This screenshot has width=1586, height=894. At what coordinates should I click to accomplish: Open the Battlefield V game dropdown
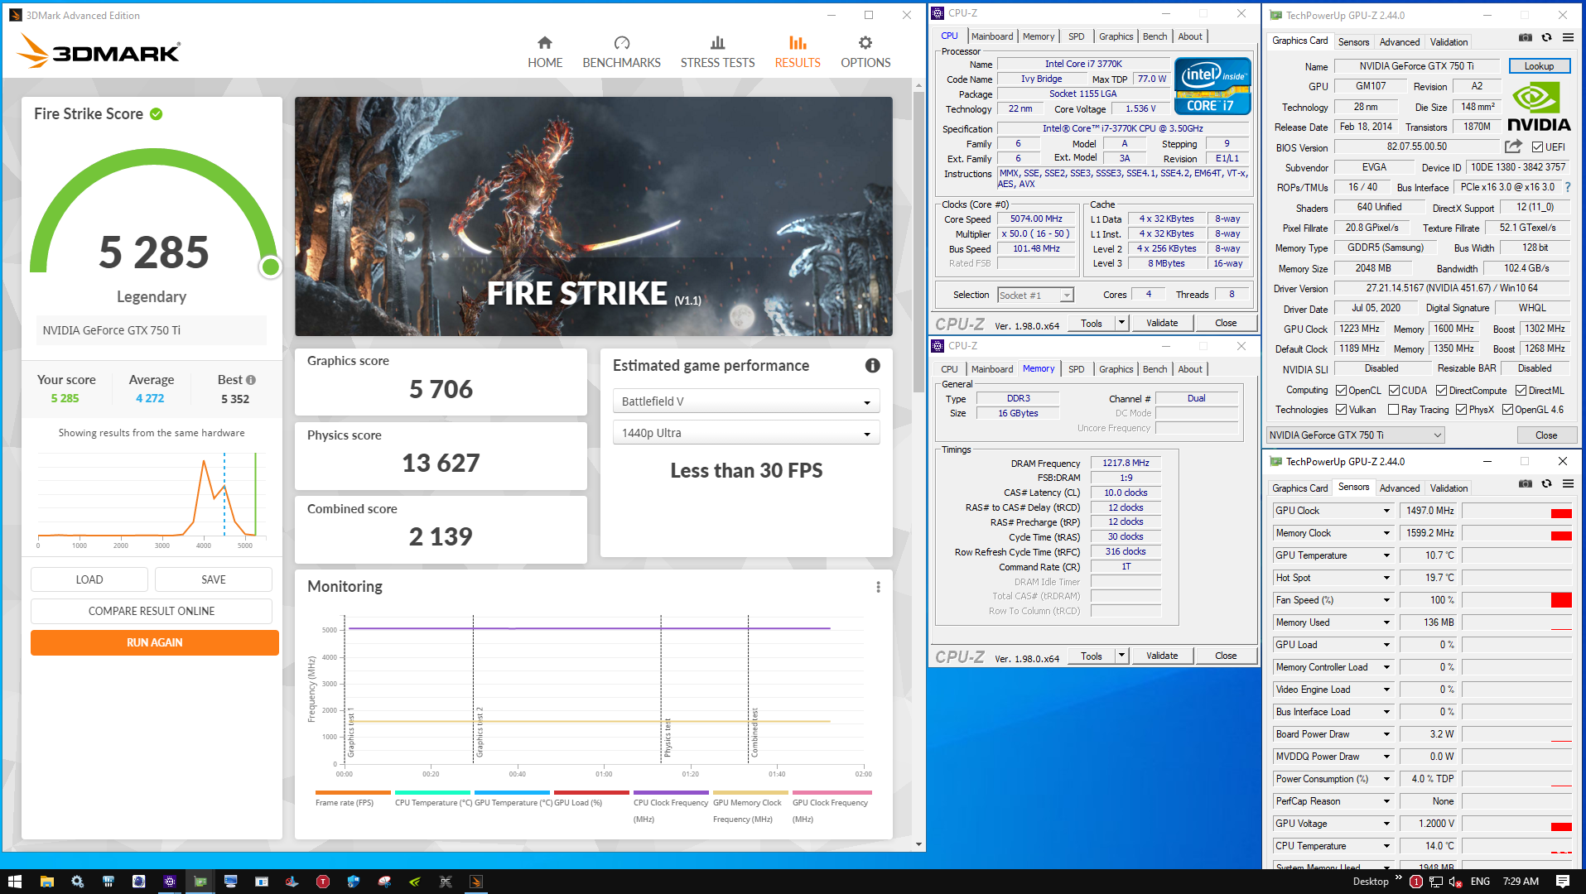746,401
